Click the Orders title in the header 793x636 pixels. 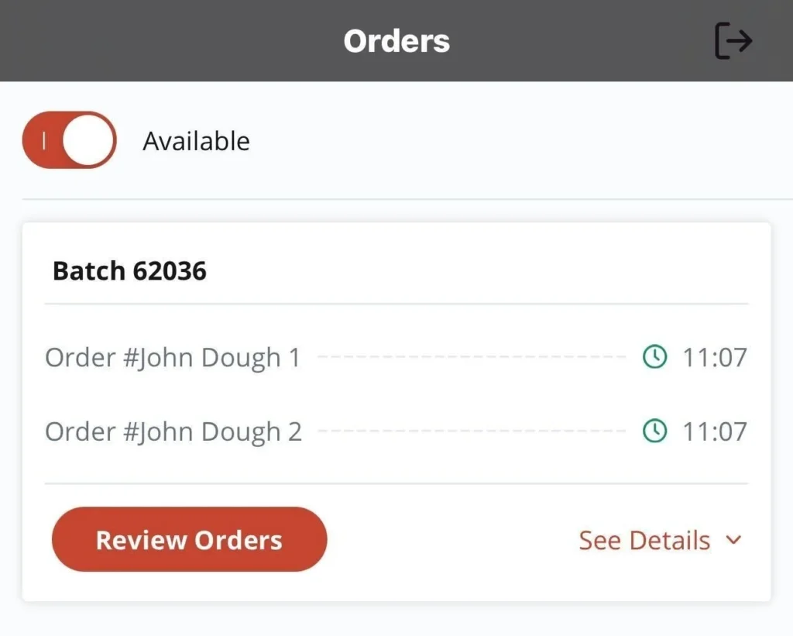(396, 41)
